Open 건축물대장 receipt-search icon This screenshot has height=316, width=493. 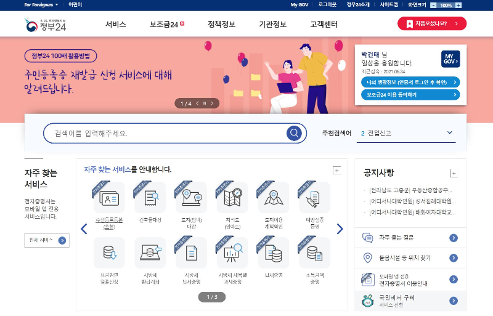tap(150, 198)
